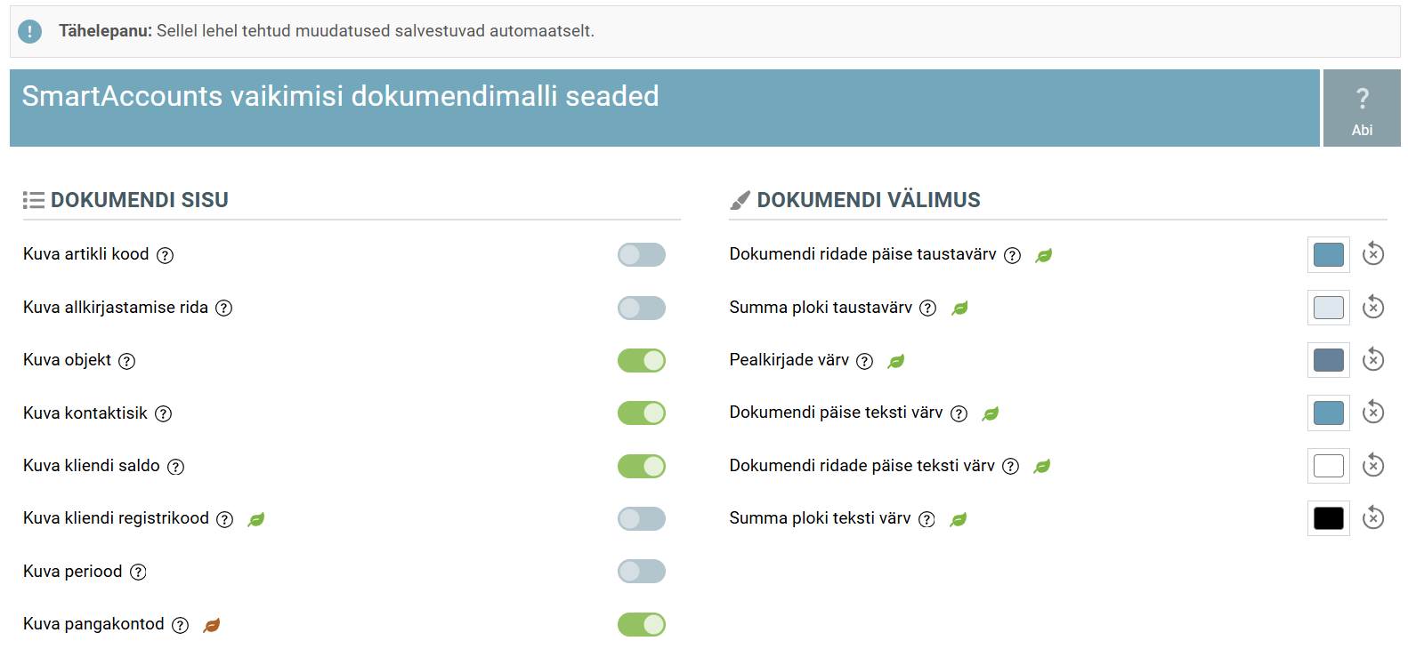Viewport: 1408px width, 665px height.
Task: Reset Summa ploki taustavärv color
Action: pyautogui.click(x=1373, y=307)
